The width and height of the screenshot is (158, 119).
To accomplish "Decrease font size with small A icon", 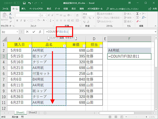I will 52,15.
